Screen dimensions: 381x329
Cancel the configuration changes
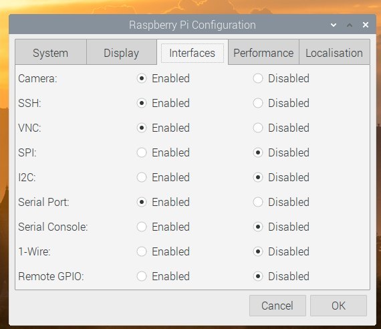pos(277,306)
